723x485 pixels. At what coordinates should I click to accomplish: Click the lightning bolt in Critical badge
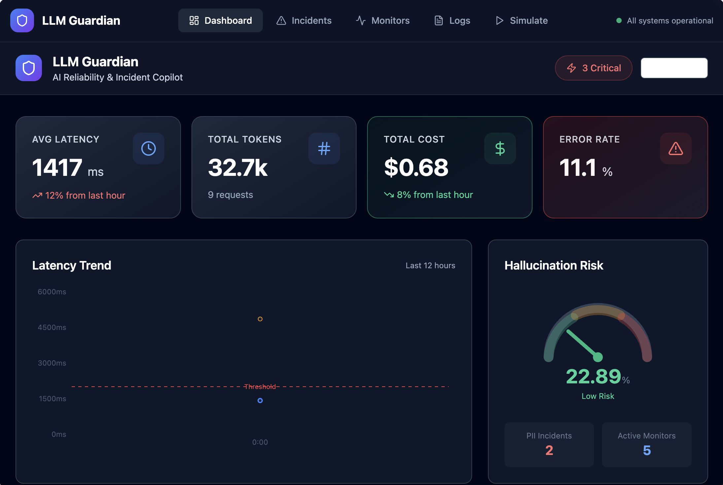coord(571,68)
